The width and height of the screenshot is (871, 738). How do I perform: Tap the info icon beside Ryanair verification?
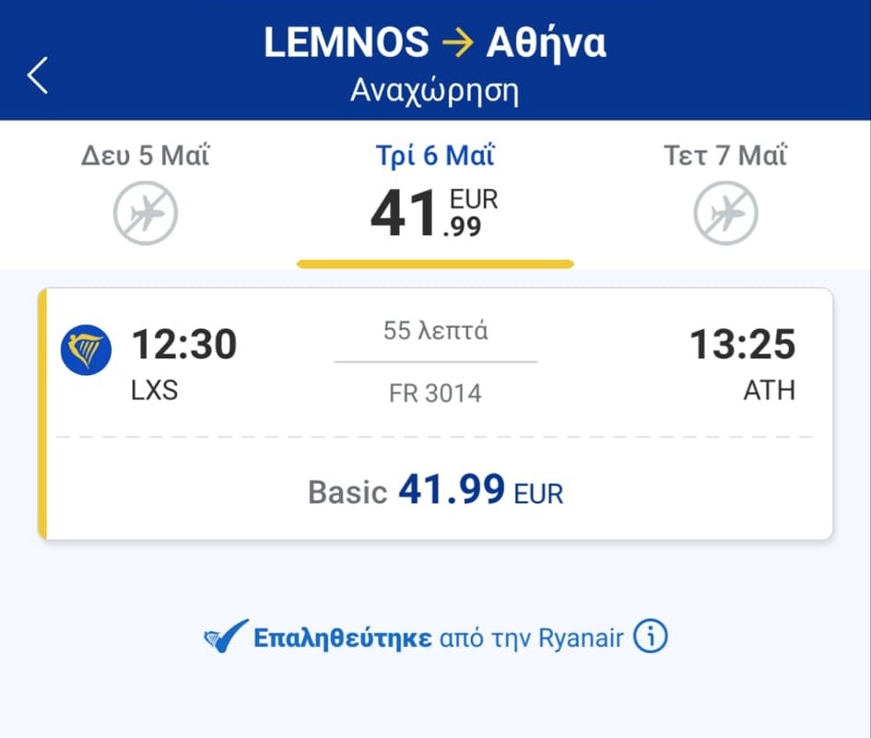pos(651,637)
